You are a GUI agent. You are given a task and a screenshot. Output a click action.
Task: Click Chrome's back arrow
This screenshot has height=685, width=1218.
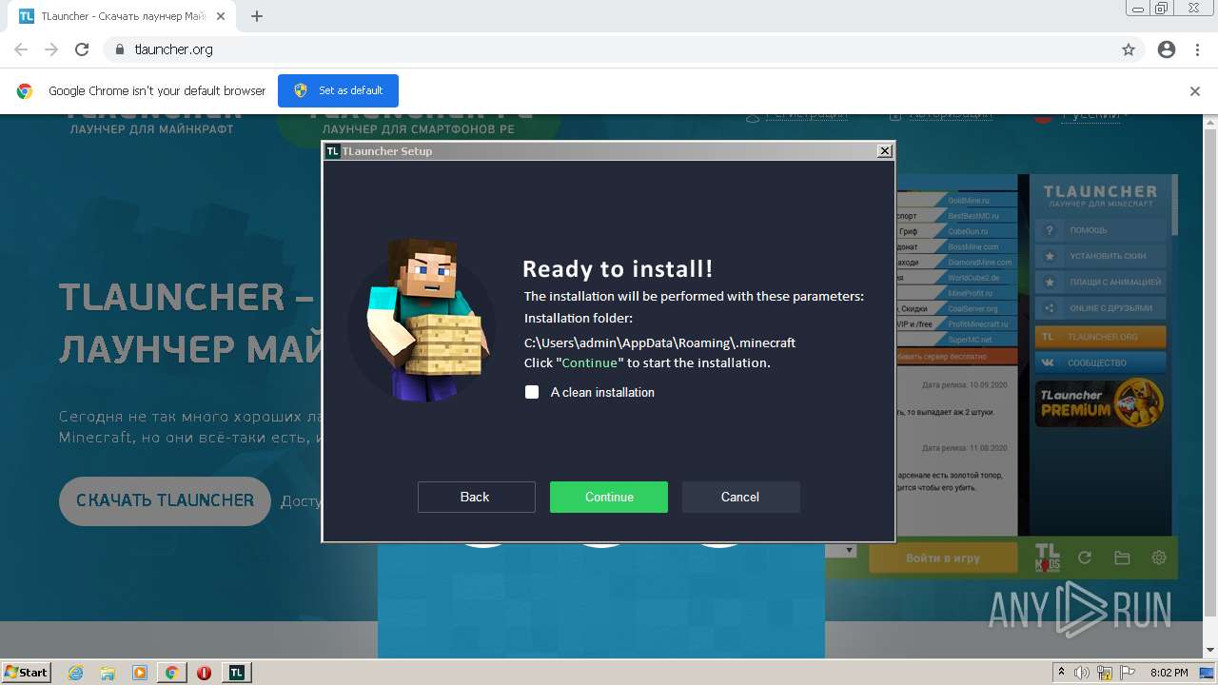pos(21,49)
